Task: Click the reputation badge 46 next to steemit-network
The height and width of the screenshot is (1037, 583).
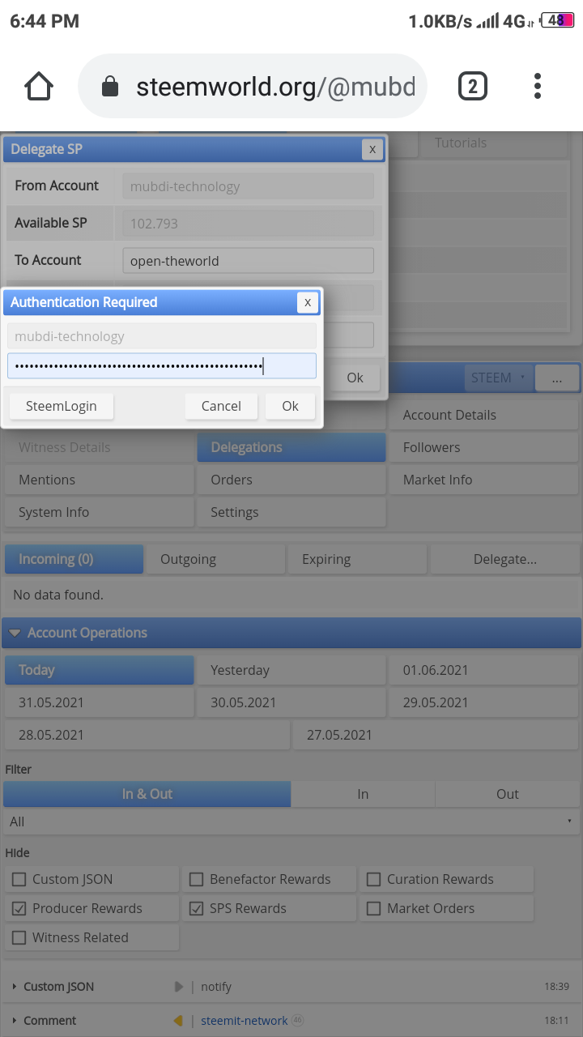Action: (297, 1021)
